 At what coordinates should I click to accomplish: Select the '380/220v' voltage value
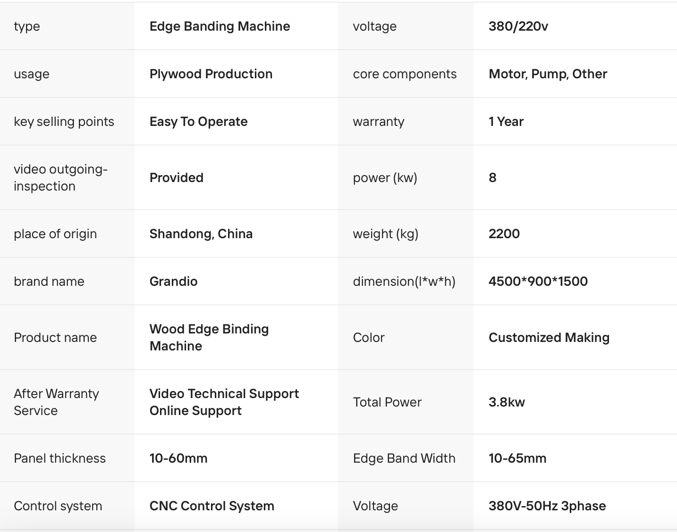tap(518, 26)
